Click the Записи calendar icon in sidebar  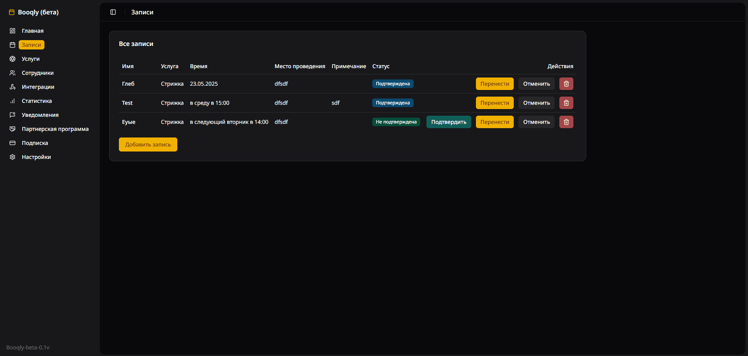pyautogui.click(x=12, y=45)
